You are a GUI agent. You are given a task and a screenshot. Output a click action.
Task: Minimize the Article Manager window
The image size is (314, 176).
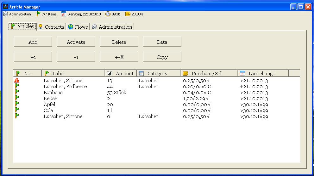(293, 7)
